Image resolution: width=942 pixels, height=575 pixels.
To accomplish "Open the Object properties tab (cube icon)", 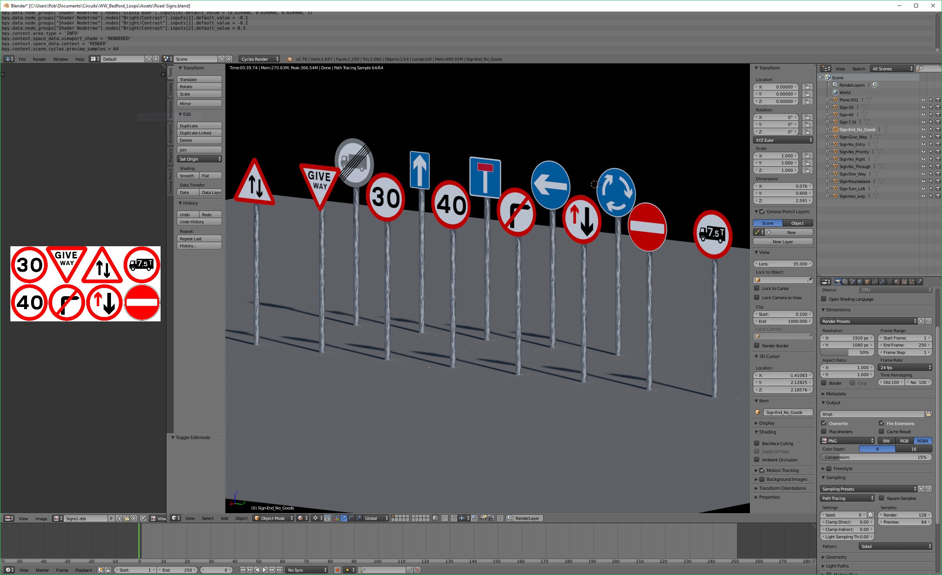I will 868,282.
